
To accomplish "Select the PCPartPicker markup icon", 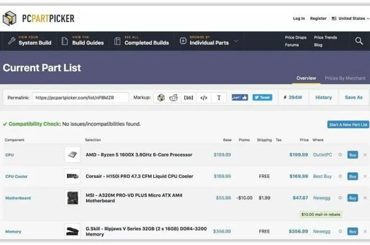I will [161, 98].
